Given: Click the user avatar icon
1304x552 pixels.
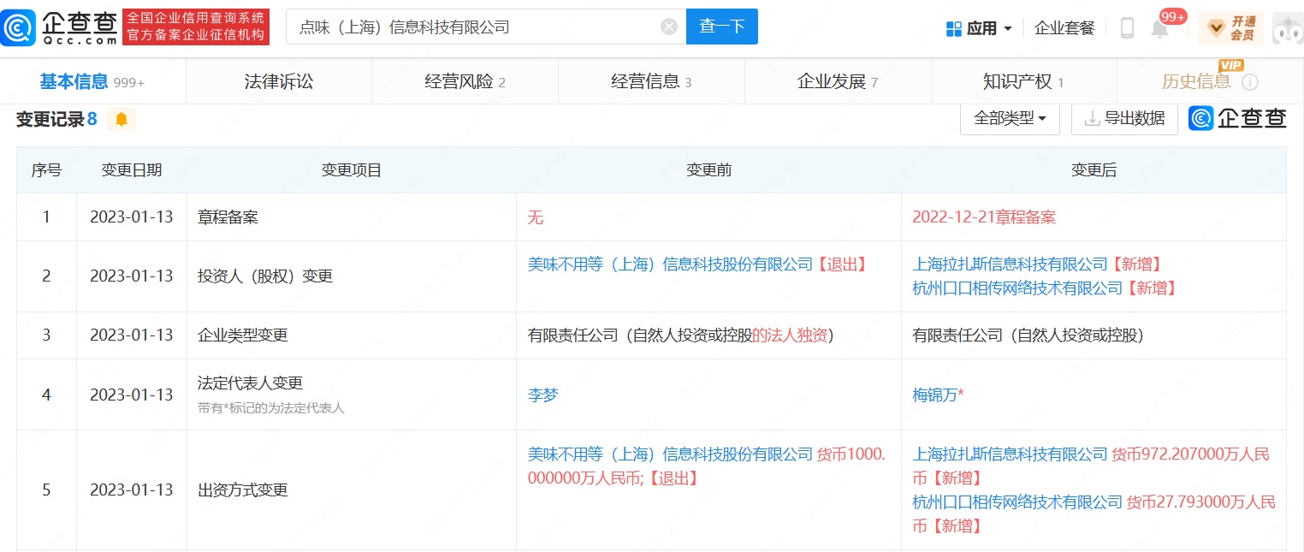Looking at the screenshot, I should pyautogui.click(x=1287, y=28).
